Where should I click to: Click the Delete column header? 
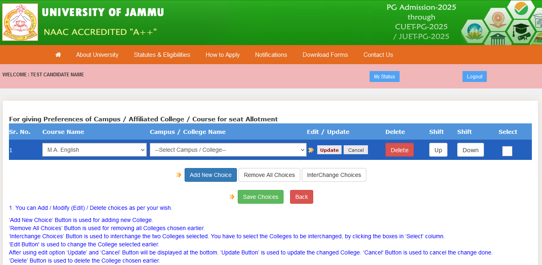click(395, 131)
